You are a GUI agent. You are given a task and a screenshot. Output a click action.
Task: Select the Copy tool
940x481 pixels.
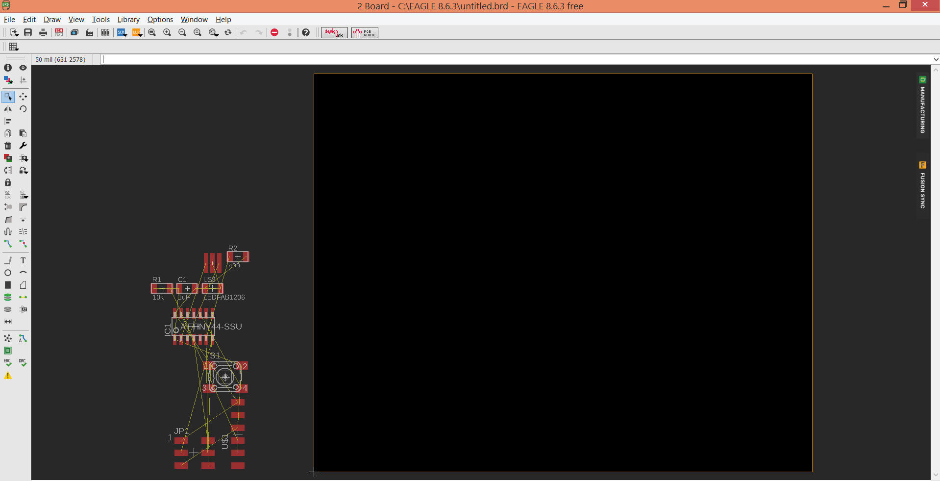tap(8, 133)
